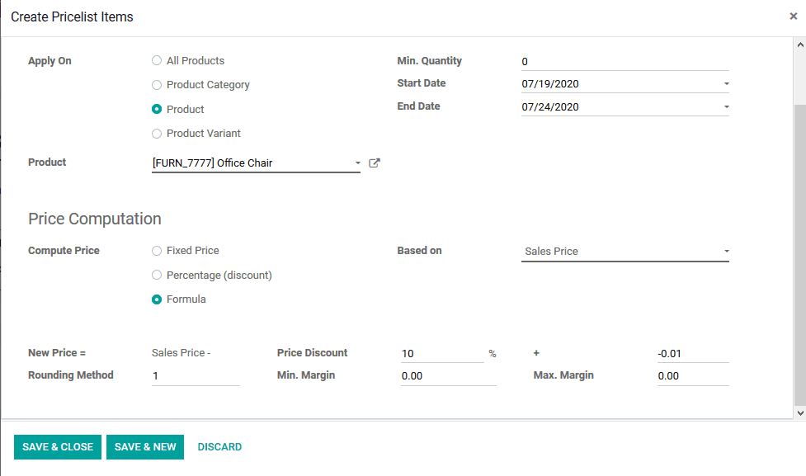Click the scrollbar down arrow
This screenshot has height=476, width=806.
pyautogui.click(x=800, y=412)
